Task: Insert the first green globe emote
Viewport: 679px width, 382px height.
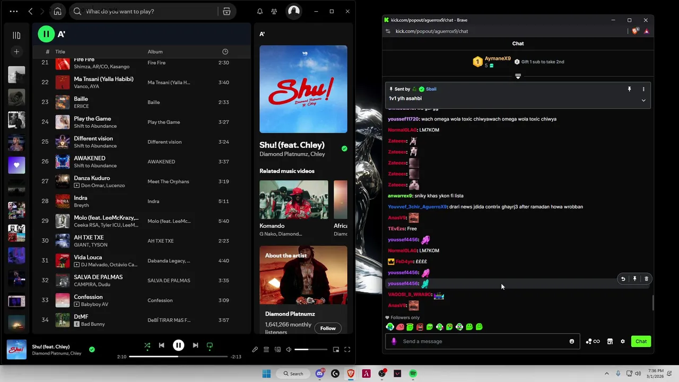Action: pyautogui.click(x=390, y=327)
